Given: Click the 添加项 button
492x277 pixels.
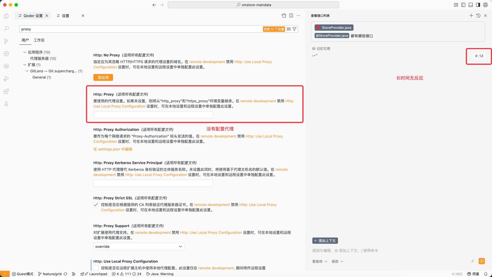Looking at the screenshot, I should pos(103,77).
